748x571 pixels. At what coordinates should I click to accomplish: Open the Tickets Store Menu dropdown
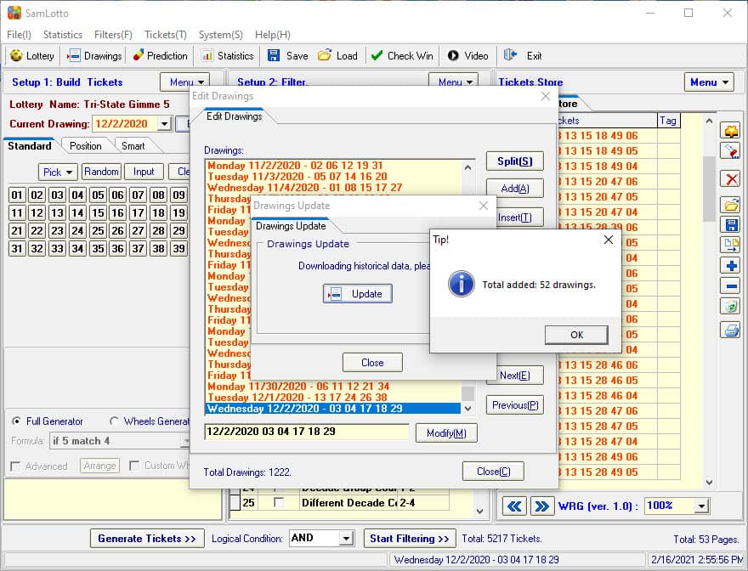[x=709, y=82]
